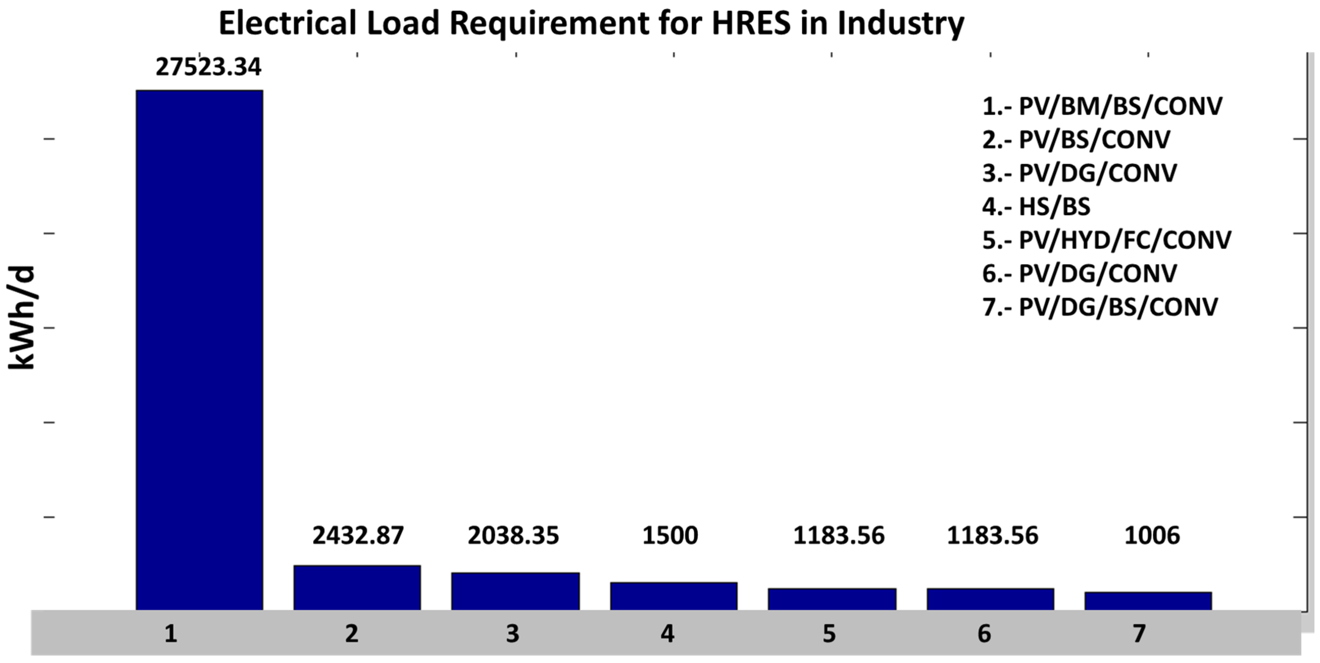Click the value label 27523.34
Image resolution: width=1320 pixels, height=663 pixels.
pyautogui.click(x=208, y=67)
